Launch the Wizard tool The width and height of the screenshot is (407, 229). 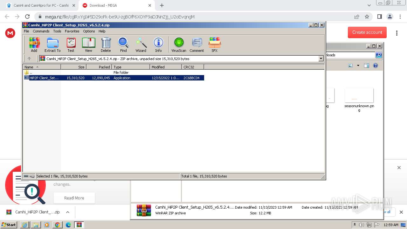(141, 45)
